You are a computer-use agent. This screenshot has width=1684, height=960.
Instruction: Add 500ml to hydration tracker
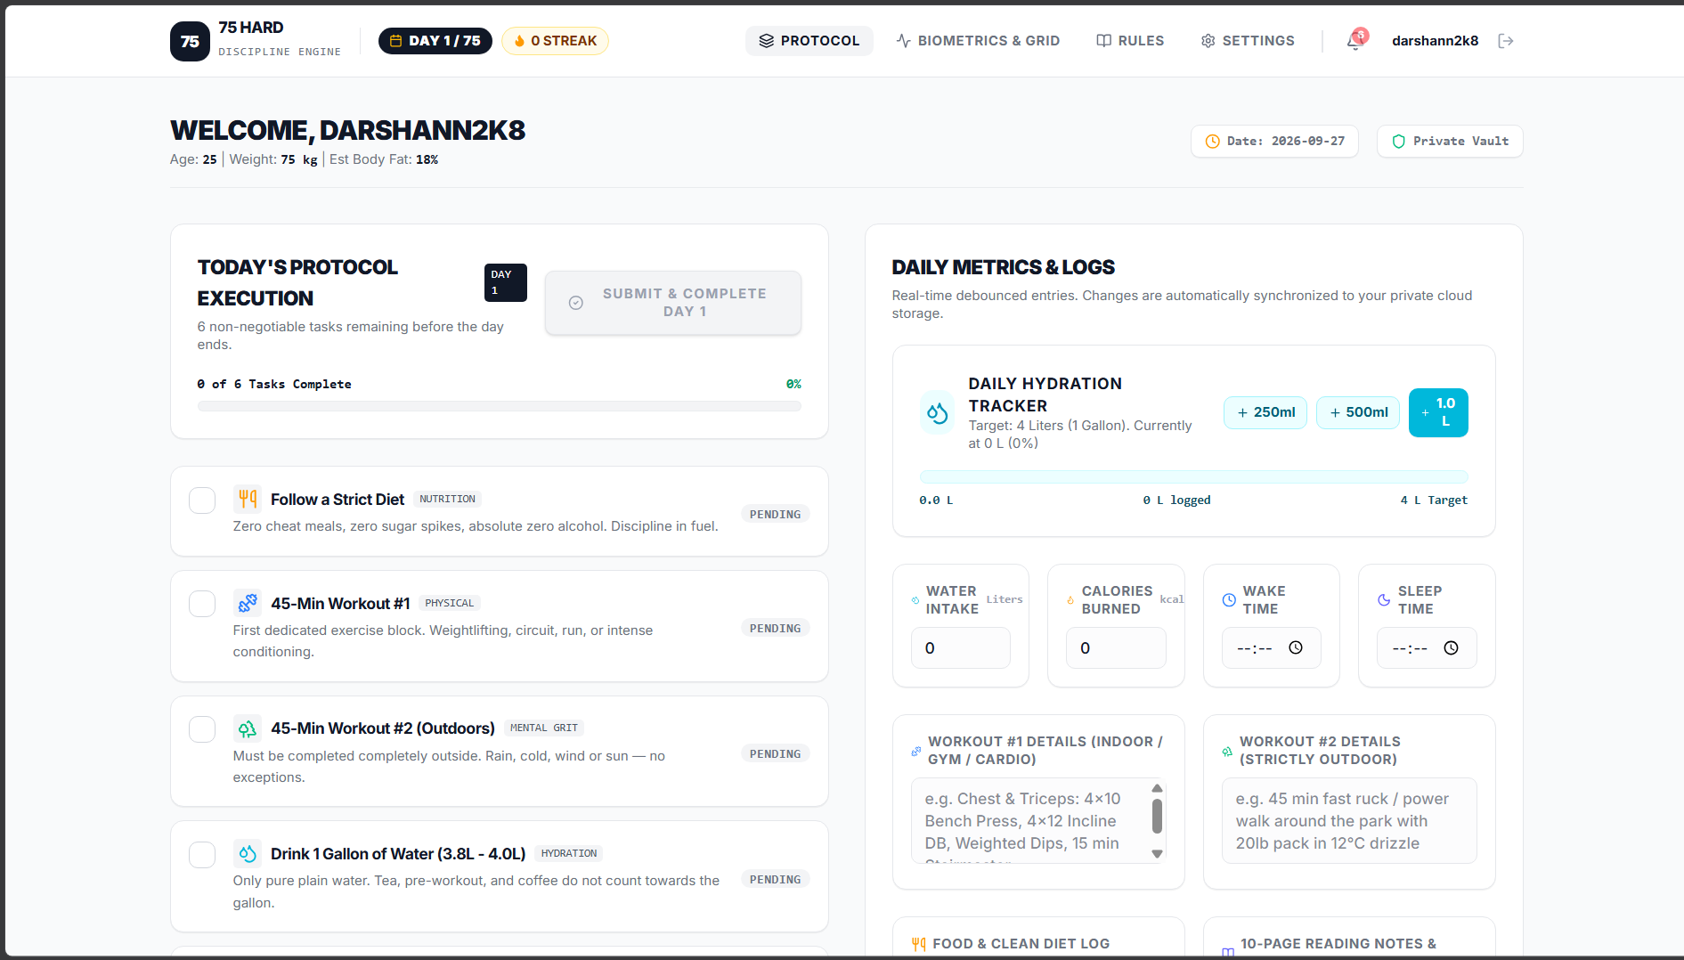[x=1358, y=412]
